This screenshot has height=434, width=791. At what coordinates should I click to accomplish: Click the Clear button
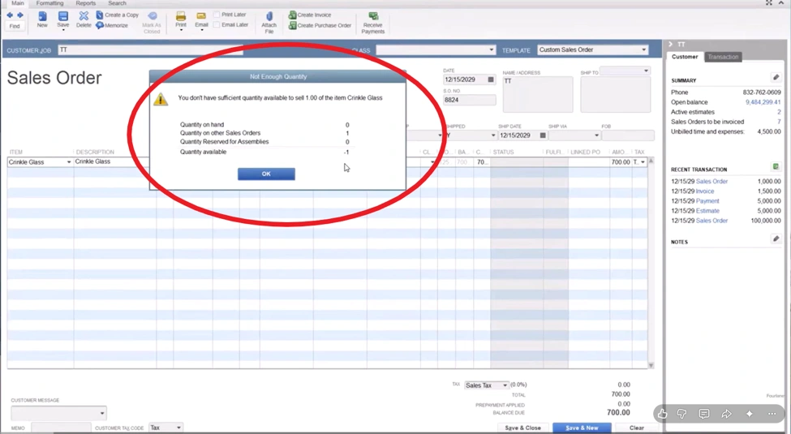(x=637, y=428)
